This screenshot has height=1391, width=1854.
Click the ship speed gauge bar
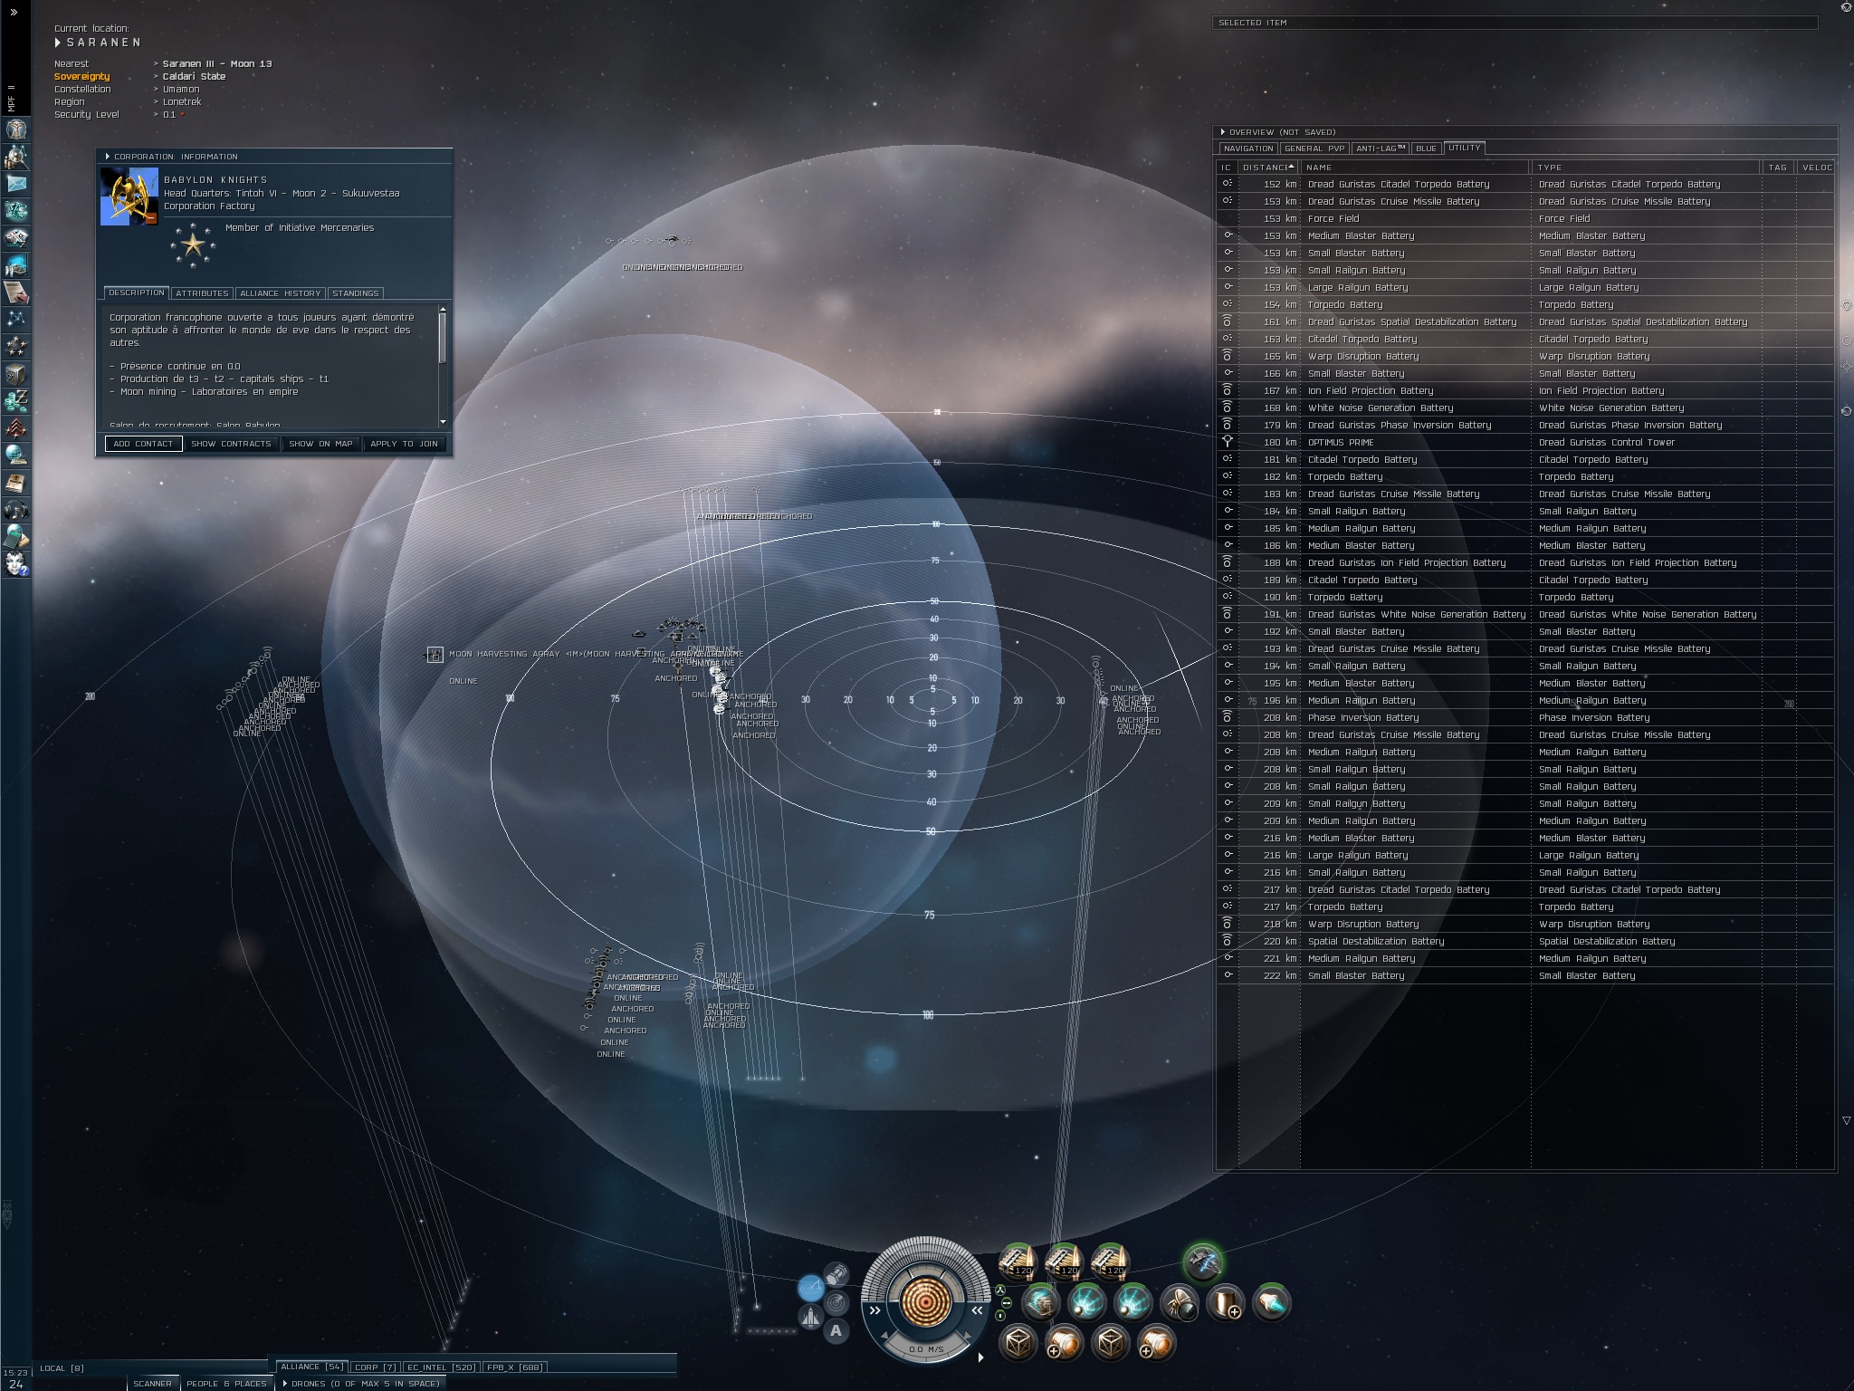(x=924, y=1349)
